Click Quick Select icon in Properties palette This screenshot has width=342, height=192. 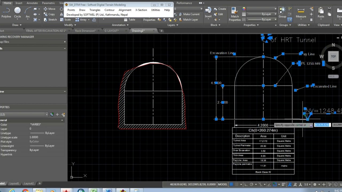(63, 114)
